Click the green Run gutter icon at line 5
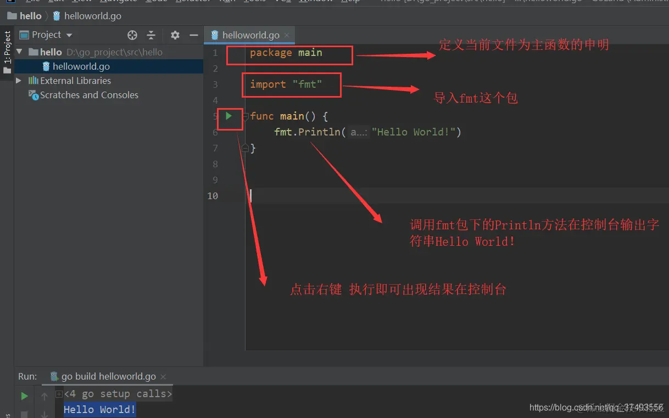 pos(230,116)
